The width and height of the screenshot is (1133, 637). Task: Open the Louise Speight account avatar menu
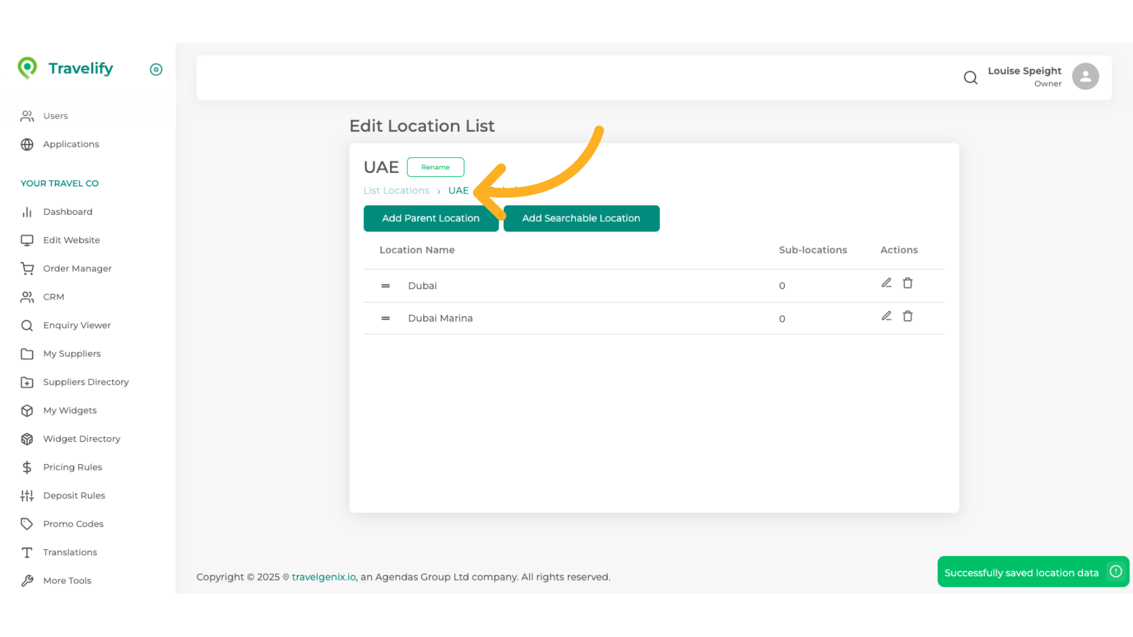[x=1085, y=76]
